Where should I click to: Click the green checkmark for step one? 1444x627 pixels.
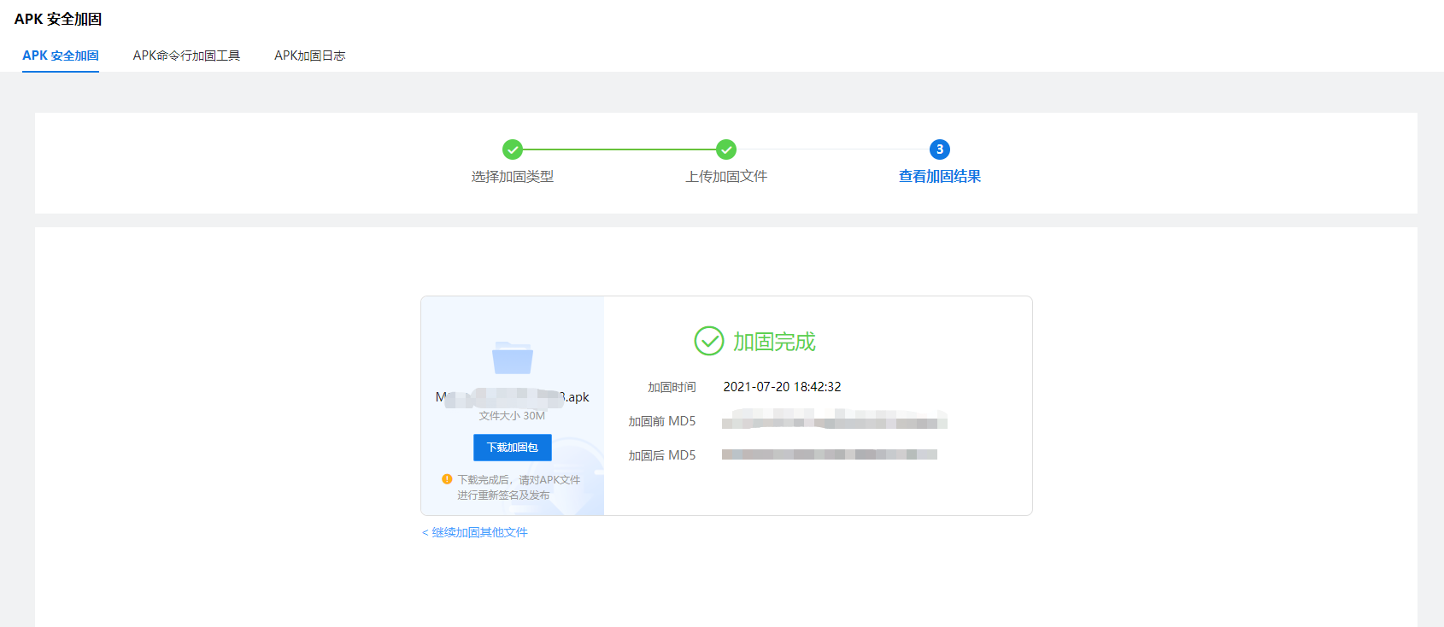pyautogui.click(x=512, y=149)
